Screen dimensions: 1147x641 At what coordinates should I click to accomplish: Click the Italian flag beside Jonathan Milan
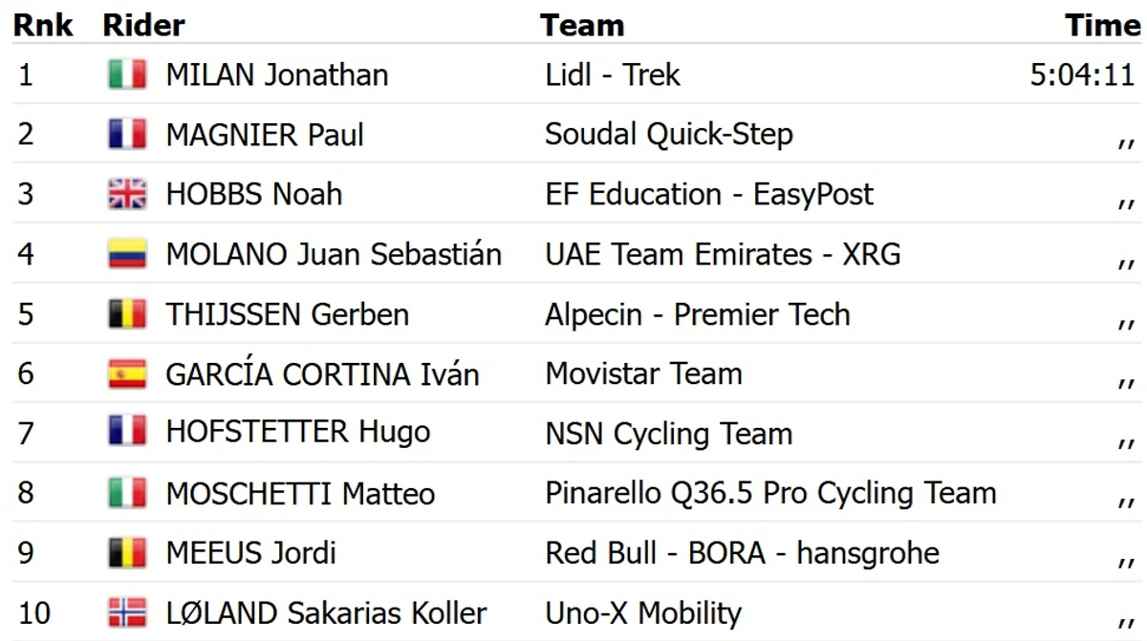(x=127, y=75)
